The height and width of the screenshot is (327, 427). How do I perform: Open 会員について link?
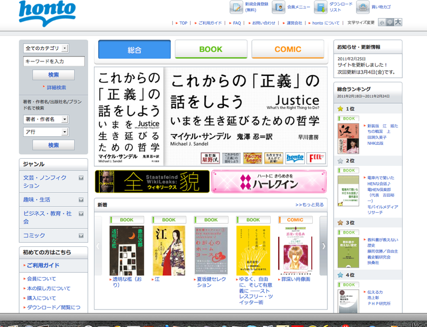42,278
